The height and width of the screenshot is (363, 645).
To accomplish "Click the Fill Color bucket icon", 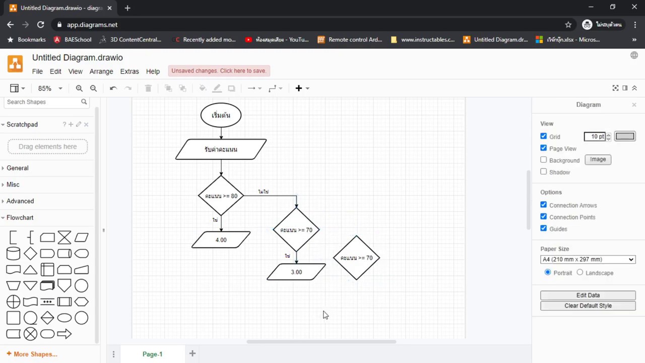I will click(203, 88).
